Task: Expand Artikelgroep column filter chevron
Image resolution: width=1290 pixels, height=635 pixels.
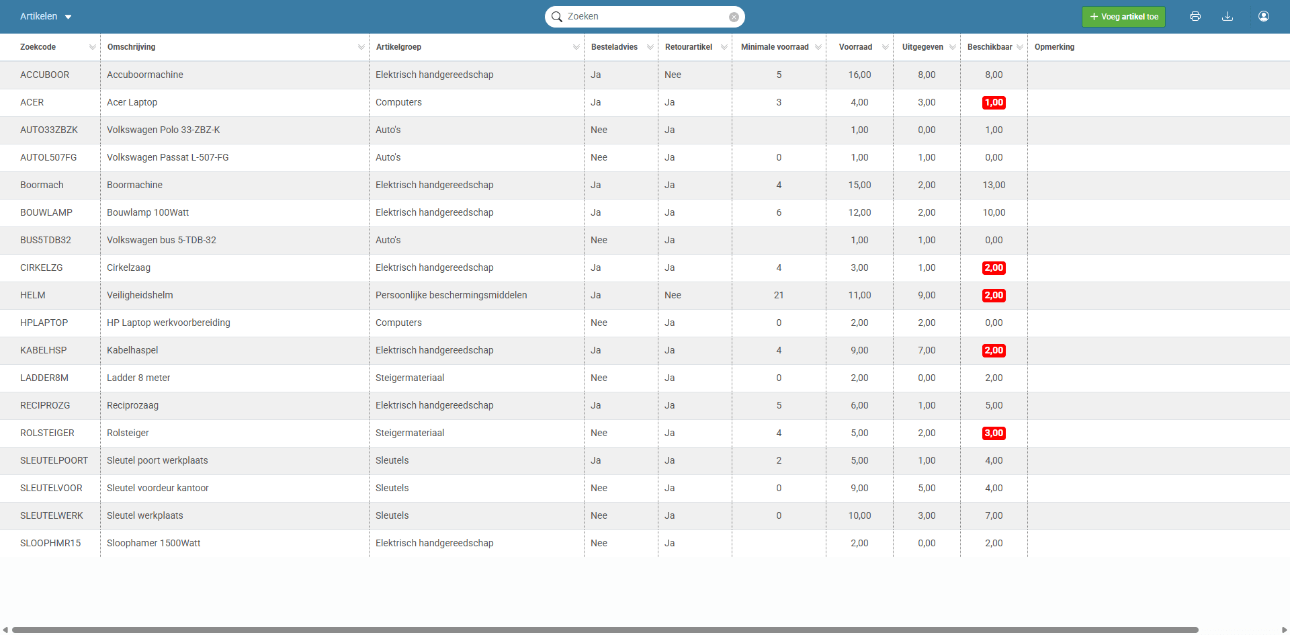Action: [576, 47]
